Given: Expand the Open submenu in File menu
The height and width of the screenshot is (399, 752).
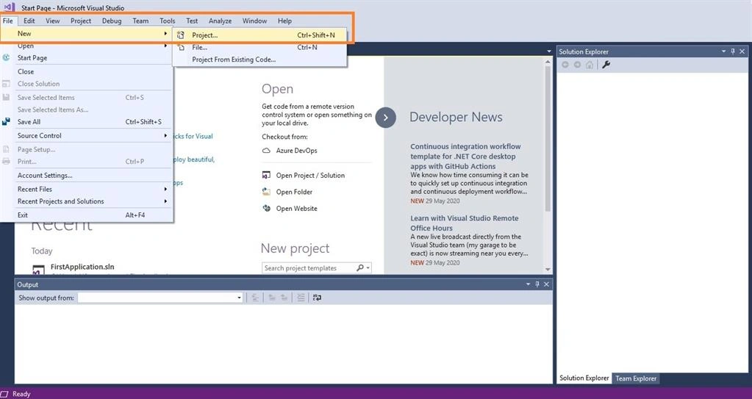Looking at the screenshot, I should pyautogui.click(x=86, y=46).
